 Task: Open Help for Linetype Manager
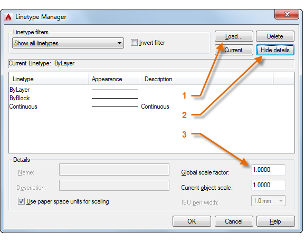[275, 221]
